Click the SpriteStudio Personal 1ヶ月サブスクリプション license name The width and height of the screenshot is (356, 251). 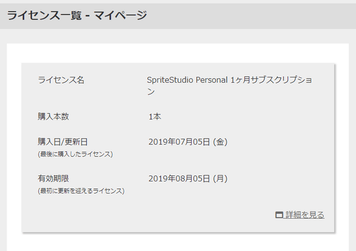(x=229, y=85)
